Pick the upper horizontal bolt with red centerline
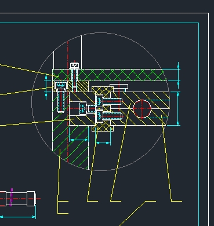This screenshot has width=214, height=226. point(109,101)
